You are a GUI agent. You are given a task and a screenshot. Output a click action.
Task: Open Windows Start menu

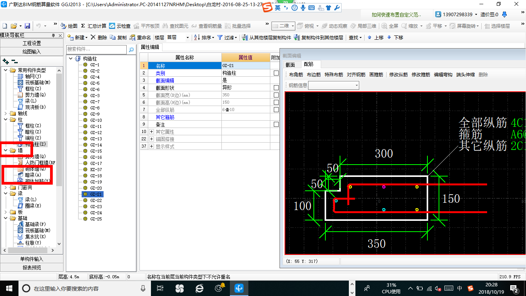(8, 288)
